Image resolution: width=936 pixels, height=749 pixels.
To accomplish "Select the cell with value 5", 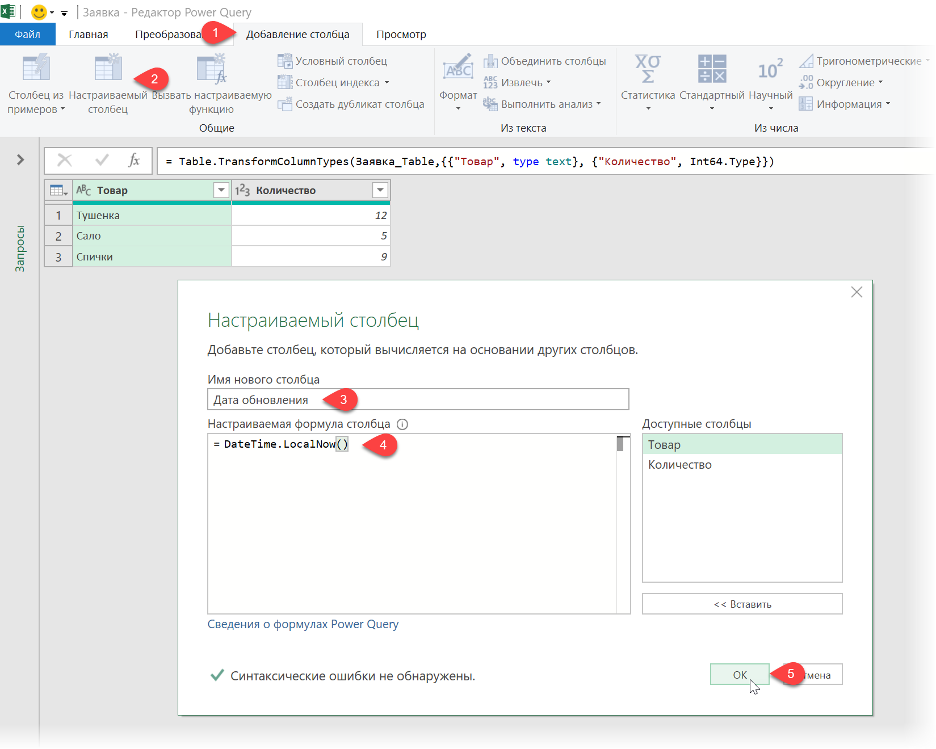I will coord(311,235).
